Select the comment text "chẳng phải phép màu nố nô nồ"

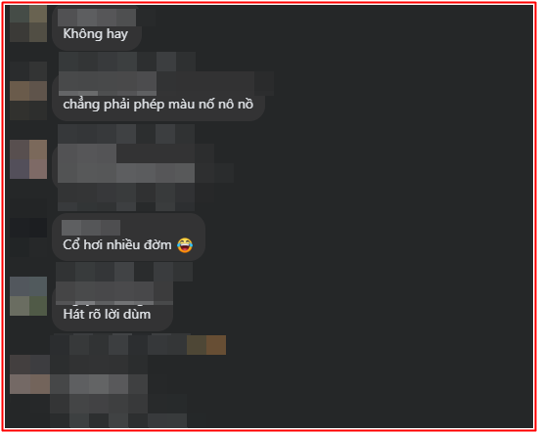coord(158,105)
